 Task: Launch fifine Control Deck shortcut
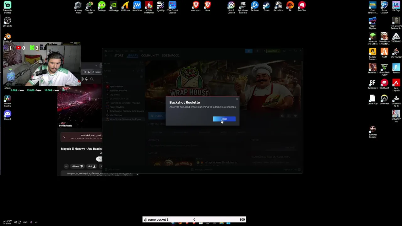coord(172,8)
